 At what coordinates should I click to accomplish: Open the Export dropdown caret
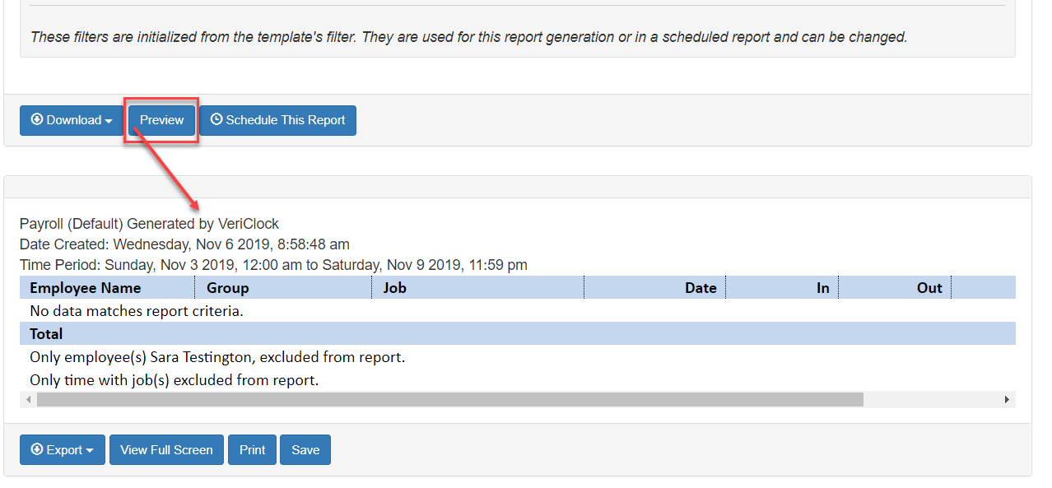pyautogui.click(x=90, y=451)
